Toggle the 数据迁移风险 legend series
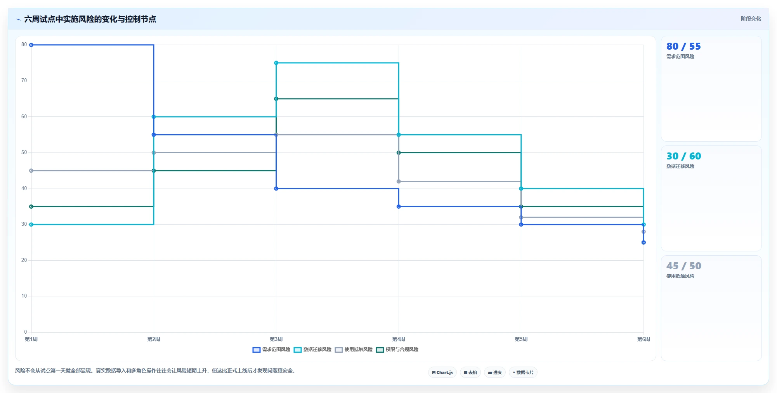Viewport: 777px width, 393px height. click(x=312, y=350)
